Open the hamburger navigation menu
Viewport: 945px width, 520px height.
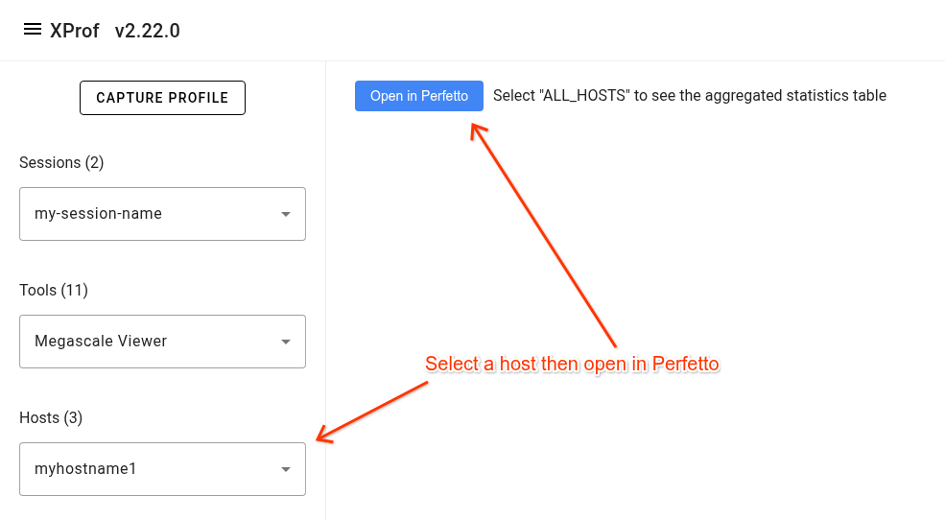click(33, 30)
